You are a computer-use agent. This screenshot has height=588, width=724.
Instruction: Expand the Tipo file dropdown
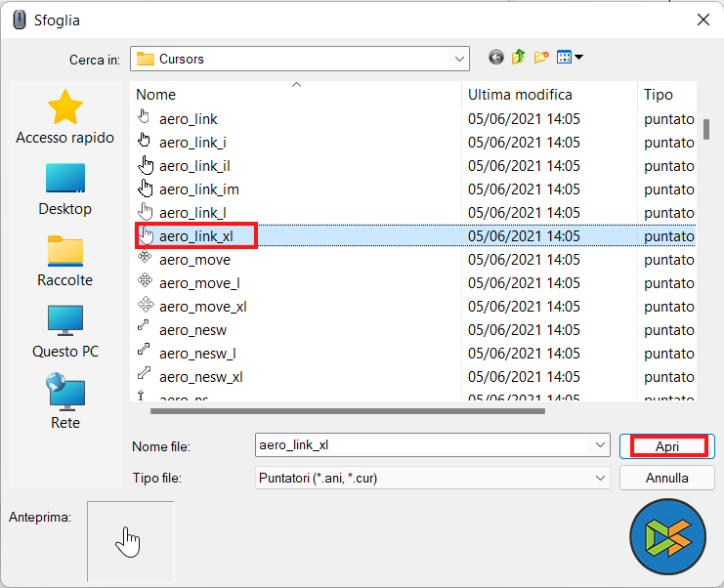click(600, 478)
